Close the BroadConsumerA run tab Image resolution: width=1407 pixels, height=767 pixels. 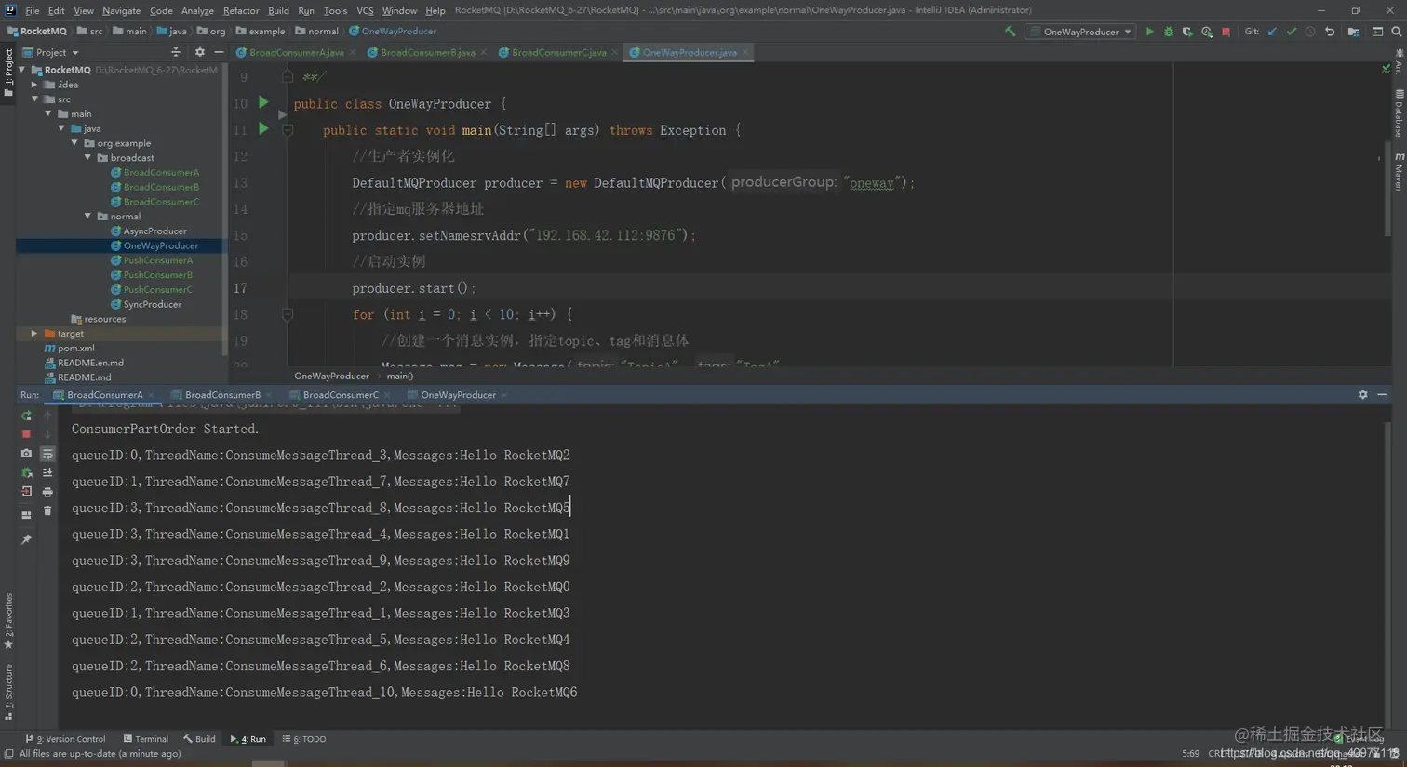pos(151,395)
